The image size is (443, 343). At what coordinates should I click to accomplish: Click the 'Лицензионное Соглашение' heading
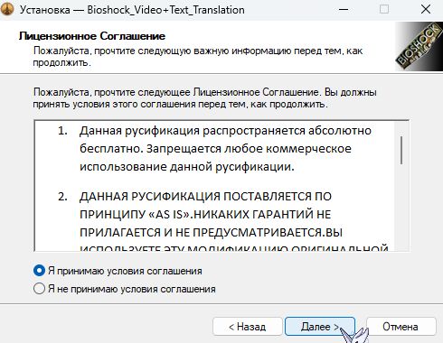(92, 36)
